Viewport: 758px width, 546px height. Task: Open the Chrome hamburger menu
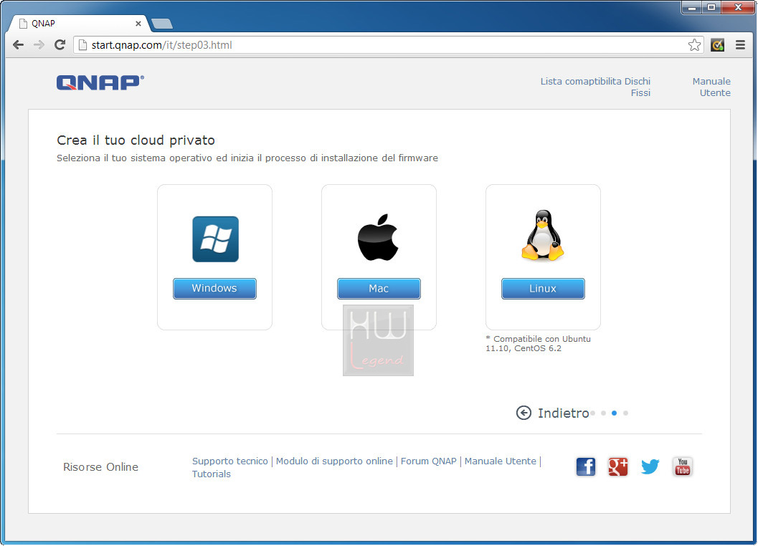[x=740, y=45]
